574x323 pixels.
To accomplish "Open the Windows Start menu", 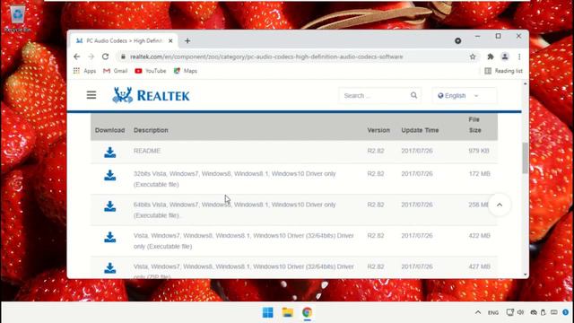I will 267,312.
